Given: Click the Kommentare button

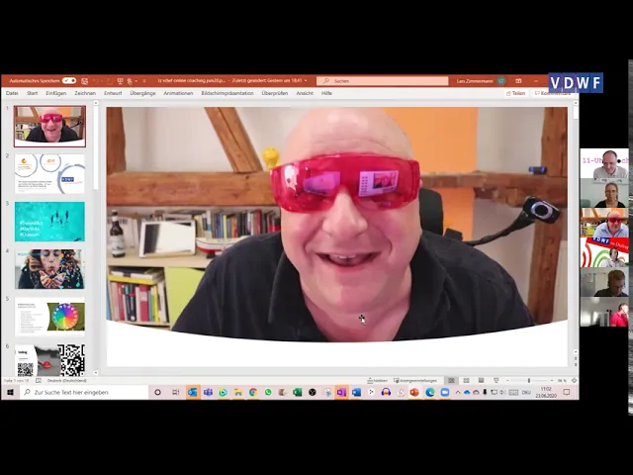Looking at the screenshot, I should click(x=553, y=93).
